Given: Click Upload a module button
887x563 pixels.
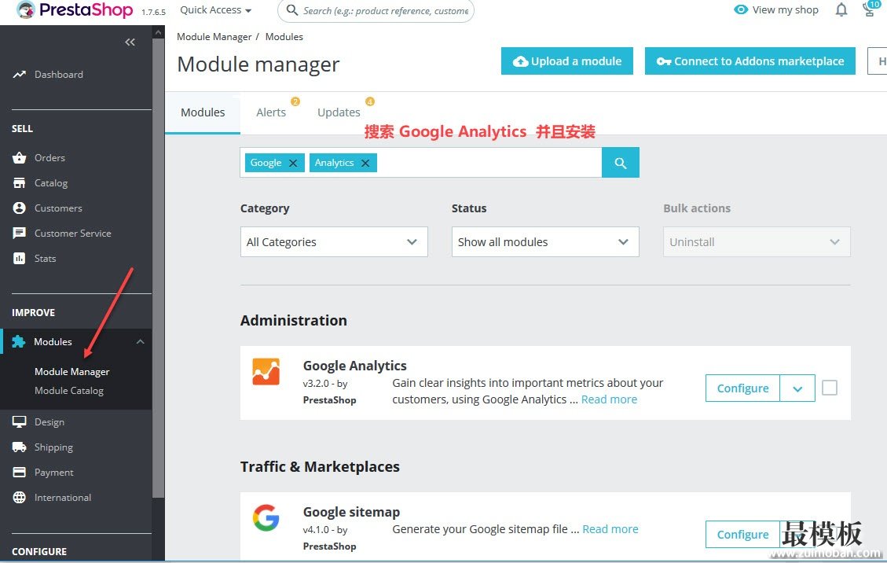Looking at the screenshot, I should (x=566, y=61).
